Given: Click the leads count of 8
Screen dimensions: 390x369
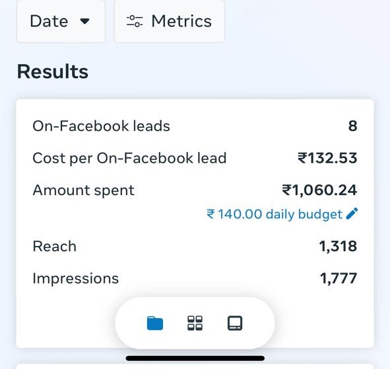Looking at the screenshot, I should pos(352,126).
